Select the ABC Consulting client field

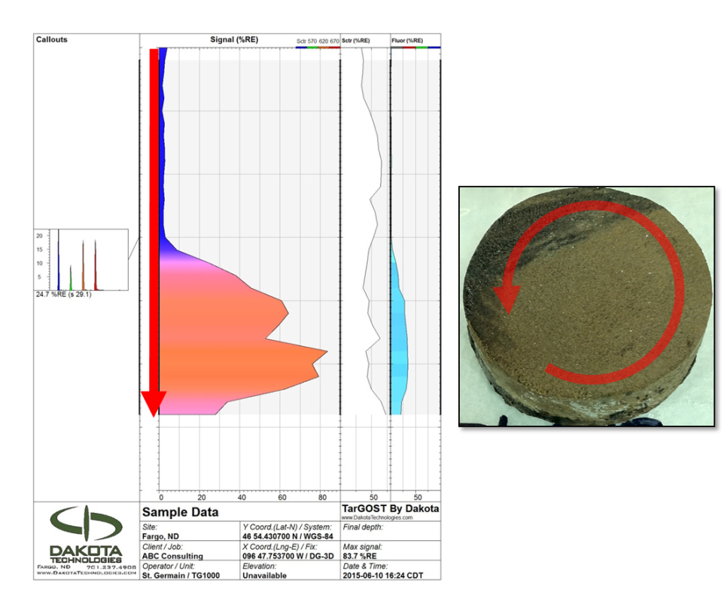172,556
